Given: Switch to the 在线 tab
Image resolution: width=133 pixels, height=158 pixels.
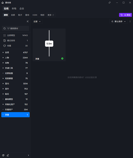Looking at the screenshot, I should 6,9.
